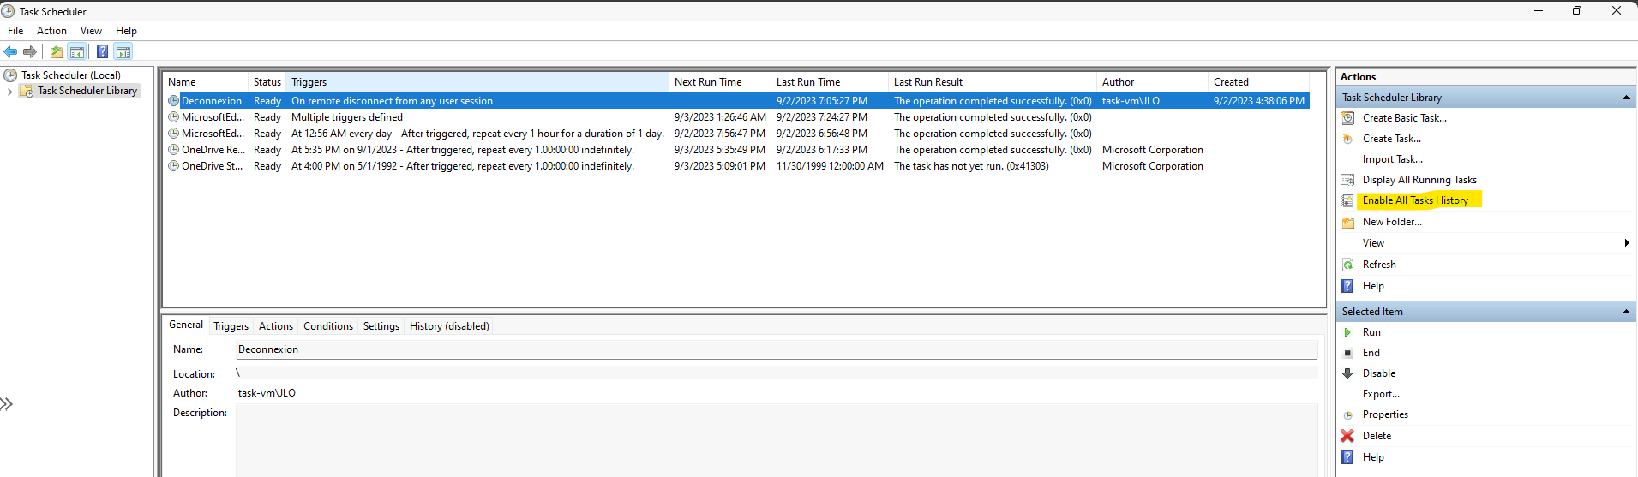Sort by the Name column header
This screenshot has height=477, width=1638.
pos(206,82)
